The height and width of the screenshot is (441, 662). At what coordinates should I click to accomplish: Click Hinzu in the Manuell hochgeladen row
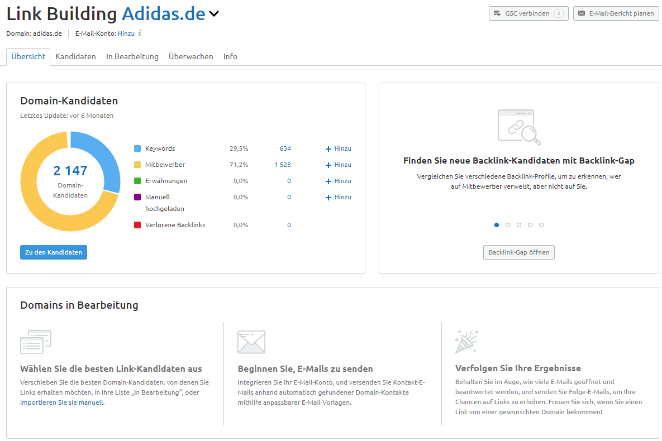coord(338,197)
